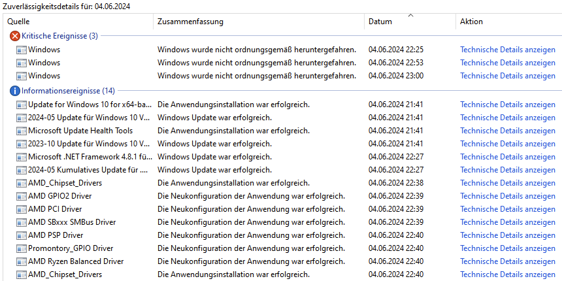Click icon for AMD PSP Driver row
This screenshot has height=281, width=562.
pyautogui.click(x=22, y=235)
